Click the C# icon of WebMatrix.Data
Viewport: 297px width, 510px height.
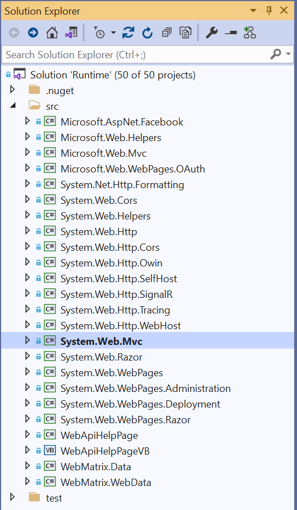coord(49,466)
